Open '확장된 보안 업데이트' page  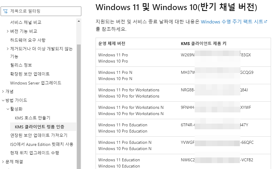click(30, 74)
